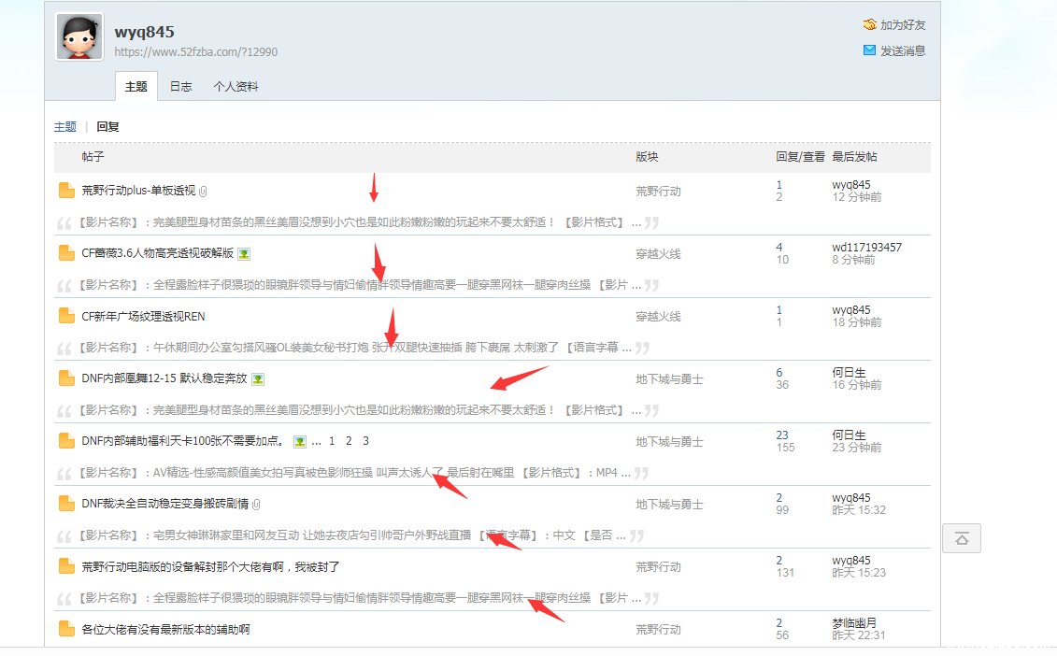This screenshot has height=656, width=1057.
Task: Click folder icon beside CF新年广场纹理透视REN
Action: pyautogui.click(x=66, y=316)
